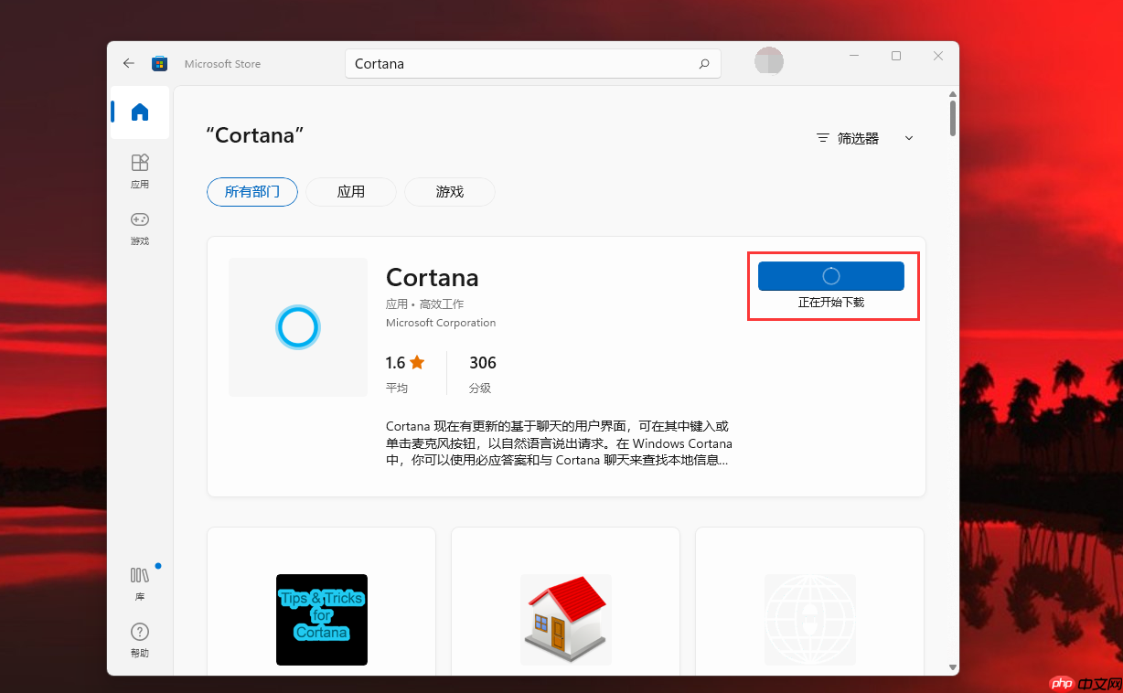Screen dimensions: 1123x693
Task: Open Microsoft Corporation publisher link
Action: (441, 322)
